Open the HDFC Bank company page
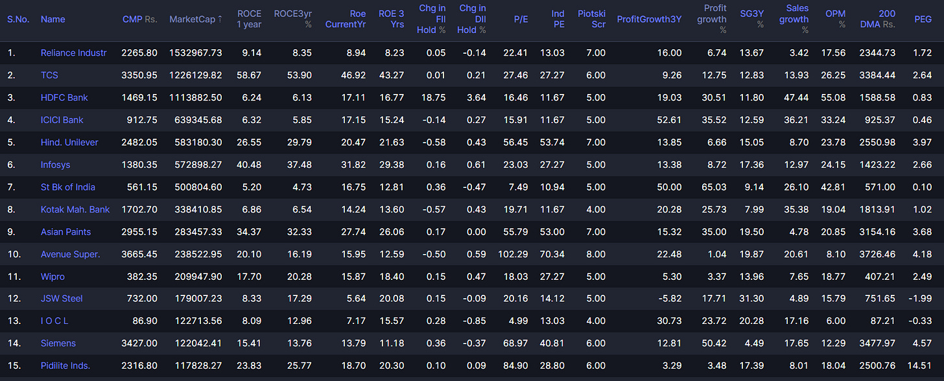The height and width of the screenshot is (381, 944). (x=64, y=97)
